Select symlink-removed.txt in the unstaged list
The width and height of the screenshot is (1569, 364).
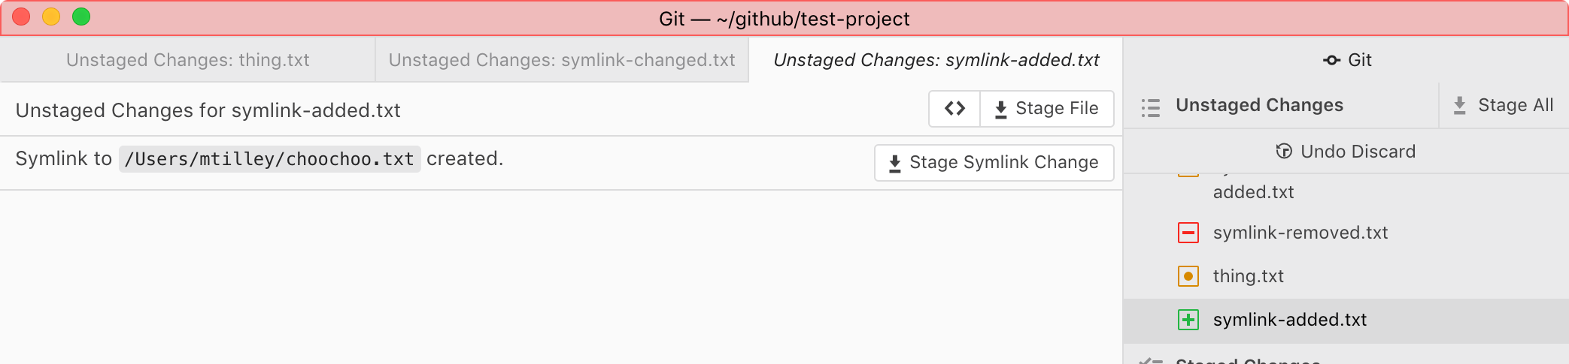tap(1300, 233)
